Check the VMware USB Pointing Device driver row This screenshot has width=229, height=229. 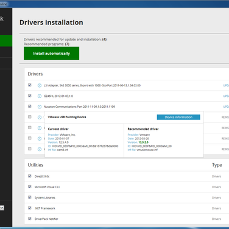(x=30, y=117)
